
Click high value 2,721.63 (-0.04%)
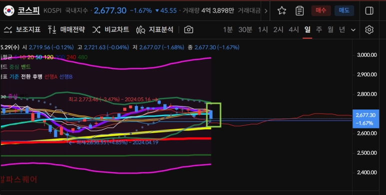[x=106, y=47]
